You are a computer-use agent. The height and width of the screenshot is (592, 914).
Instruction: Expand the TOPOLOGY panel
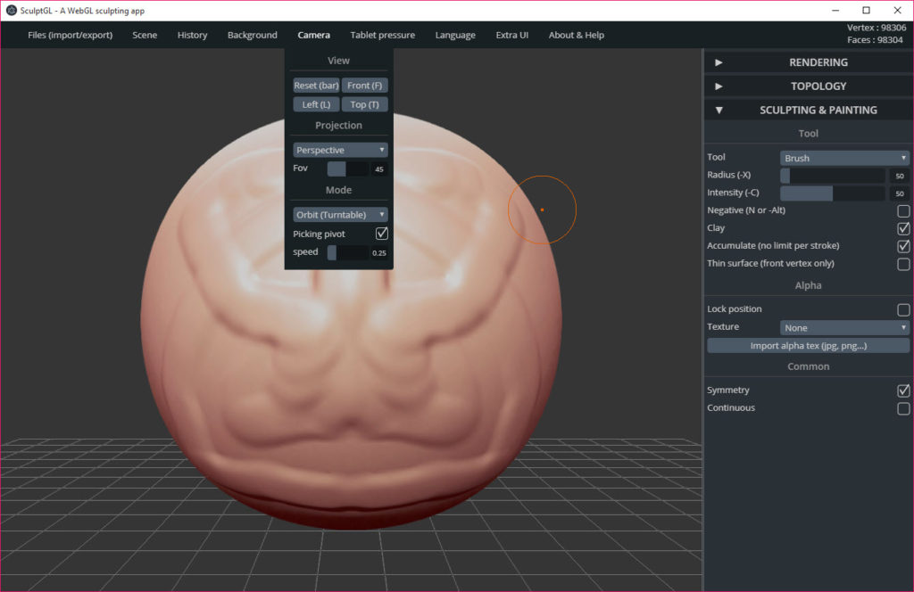click(807, 86)
